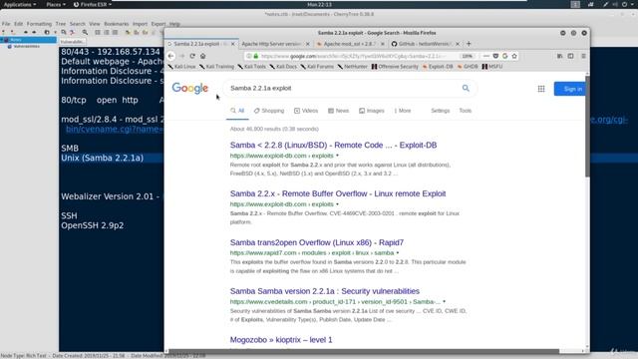The width and height of the screenshot is (638, 359).
Task: Click the magnifier search button on Google
Action: point(466,88)
